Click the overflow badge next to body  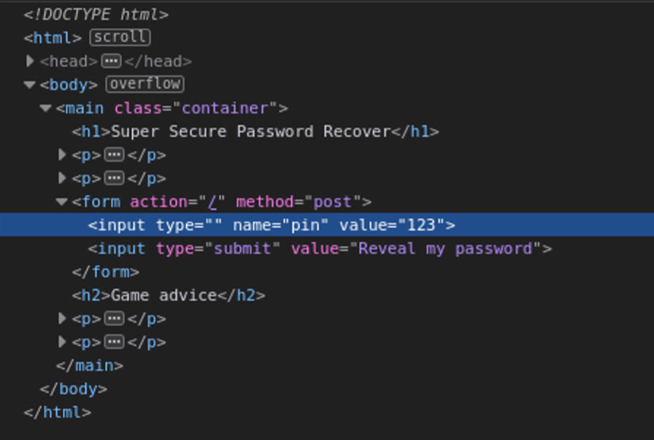(x=145, y=84)
